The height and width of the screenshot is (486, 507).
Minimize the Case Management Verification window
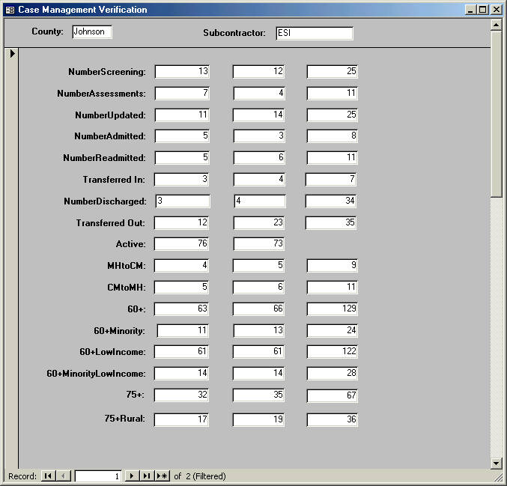[x=470, y=10]
